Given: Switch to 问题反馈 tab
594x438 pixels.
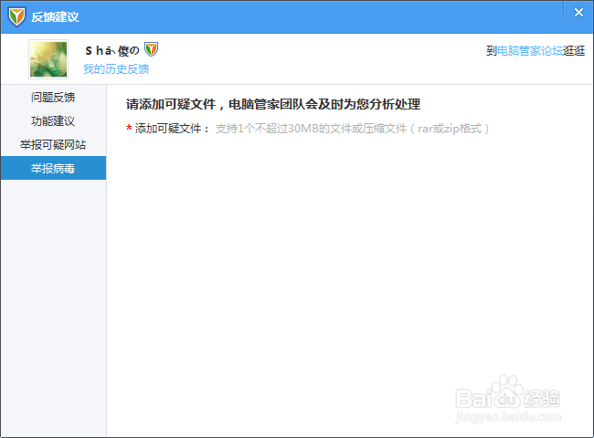Looking at the screenshot, I should pyautogui.click(x=53, y=98).
